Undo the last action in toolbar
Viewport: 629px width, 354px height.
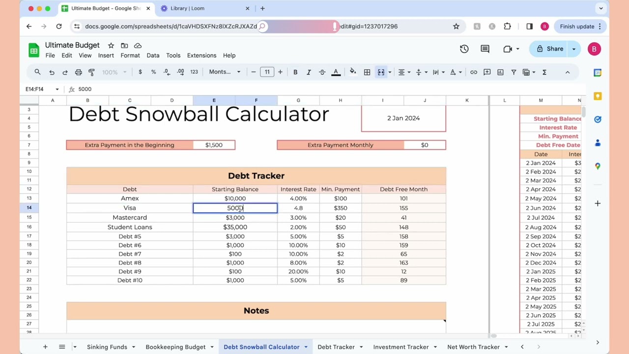click(x=52, y=72)
